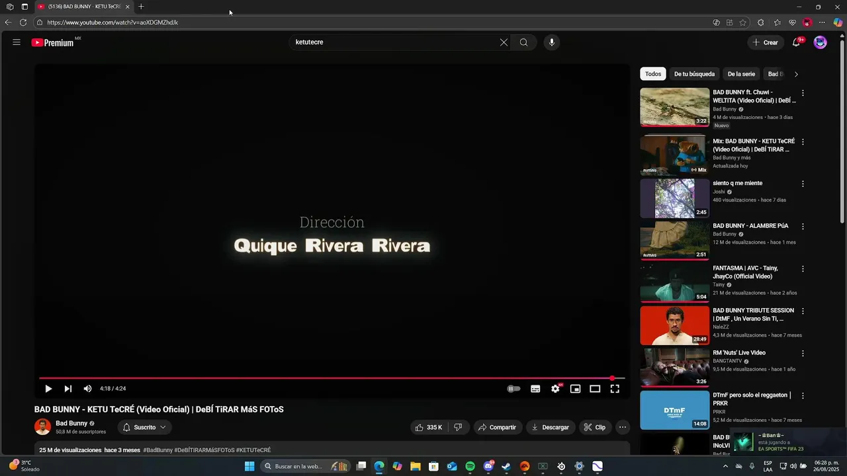Open options for the WELTITA video
This screenshot has height=476, width=847.
tap(803, 93)
